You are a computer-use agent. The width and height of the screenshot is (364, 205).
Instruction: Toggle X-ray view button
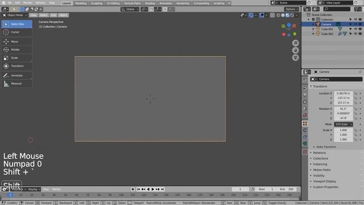pos(272,15)
